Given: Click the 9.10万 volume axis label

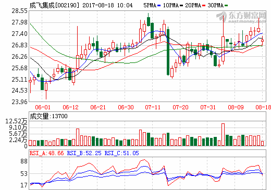Looking at the screenshot, I should click(18, 128).
